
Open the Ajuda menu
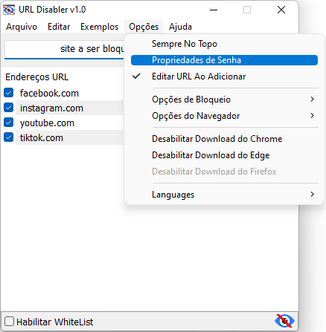click(180, 27)
